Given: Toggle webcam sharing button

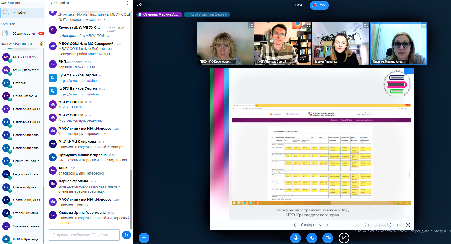Looking at the screenshot, I should click(x=328, y=238).
